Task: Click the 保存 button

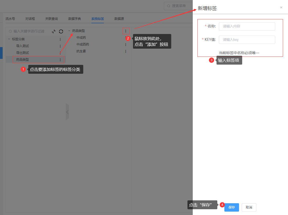Action: [232, 207]
